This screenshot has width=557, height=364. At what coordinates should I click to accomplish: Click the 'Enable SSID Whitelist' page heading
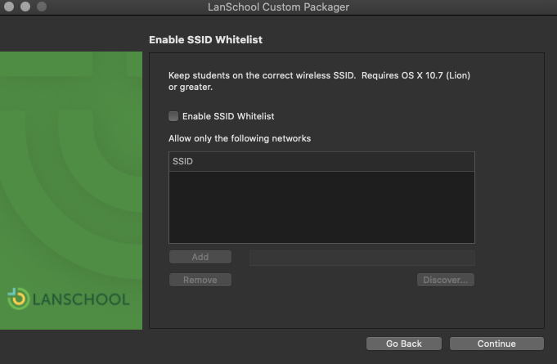click(x=205, y=40)
